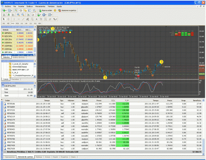Open the Profiles icon in toolbar
Screen dimensions: 206x160
point(9,10)
